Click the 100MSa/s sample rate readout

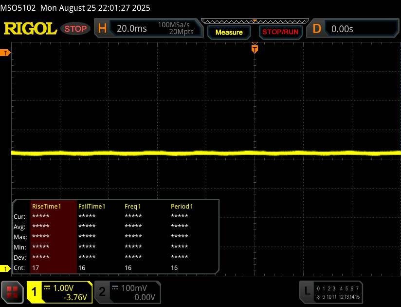coord(175,25)
